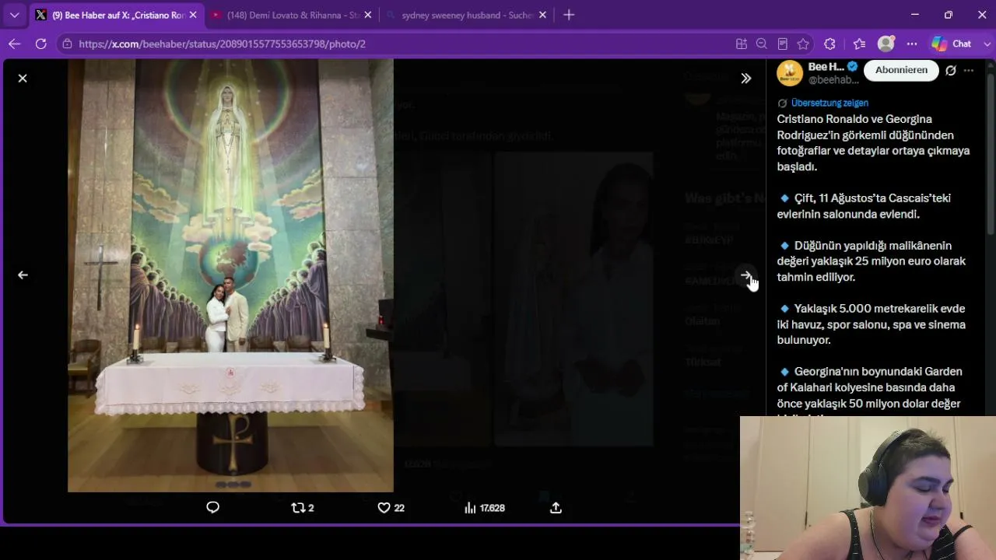Collapse the tweet sidebar with double chevron
The width and height of the screenshot is (996, 560).
point(746,79)
